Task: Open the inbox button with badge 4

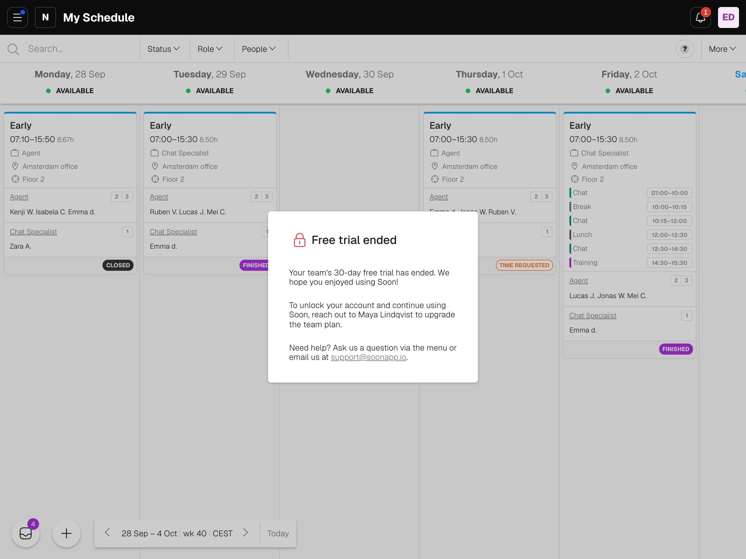Action: coord(26,533)
